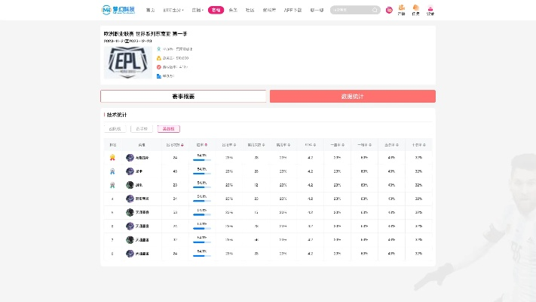536x302 pixels.
Task: Open the user avatar in the header
Action: pos(389,11)
